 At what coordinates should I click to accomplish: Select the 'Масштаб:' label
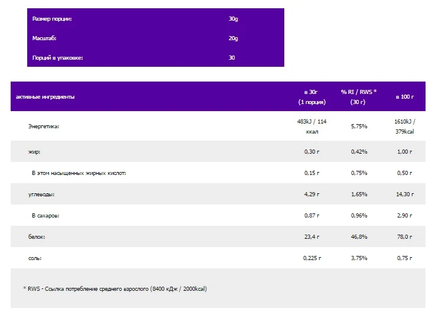44,38
